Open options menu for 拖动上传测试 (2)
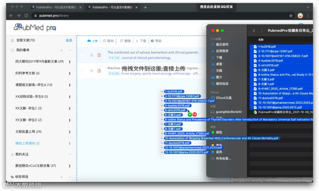The image size is (319, 191). click(x=70, y=144)
